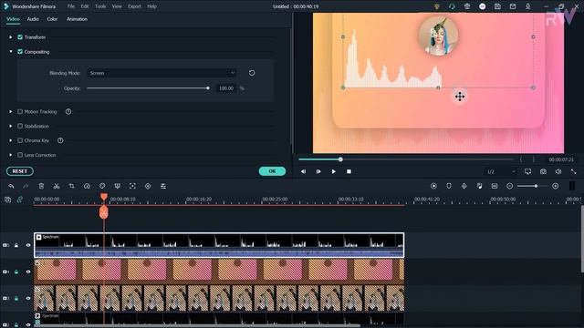The height and width of the screenshot is (328, 584).
Task: Click the Add Track manager icon
Action: click(8, 200)
